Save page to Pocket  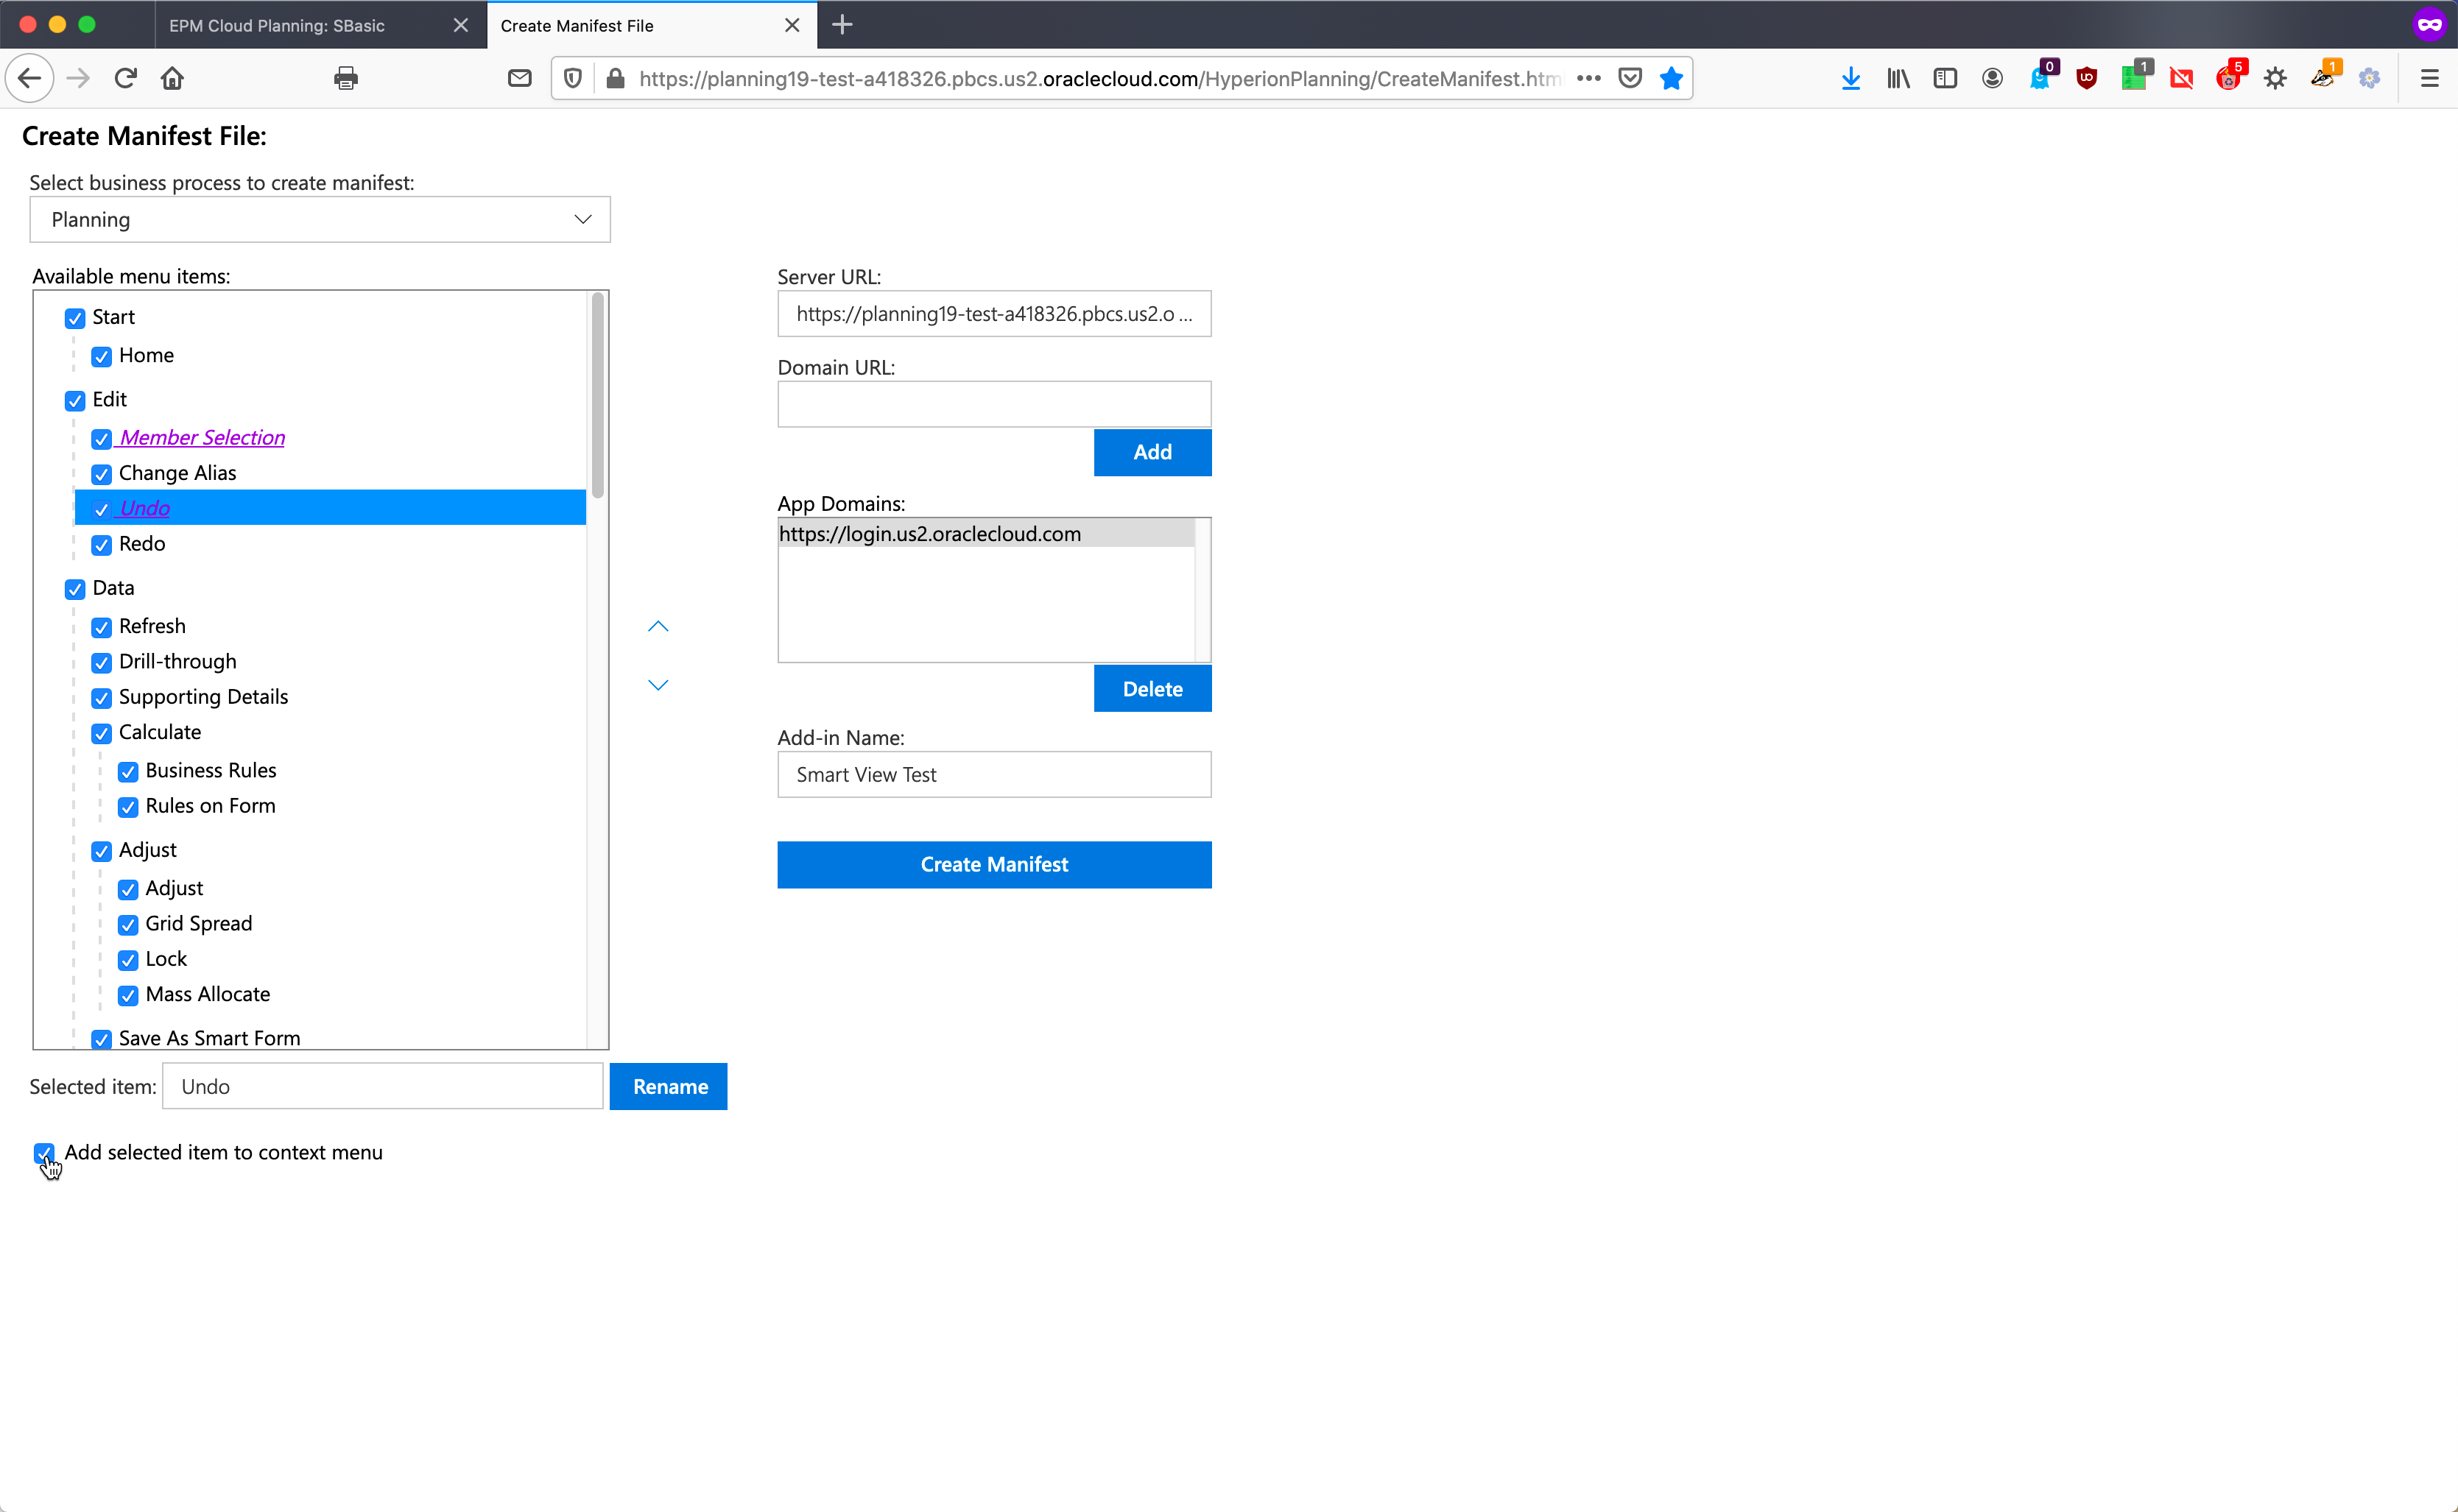1630,78
